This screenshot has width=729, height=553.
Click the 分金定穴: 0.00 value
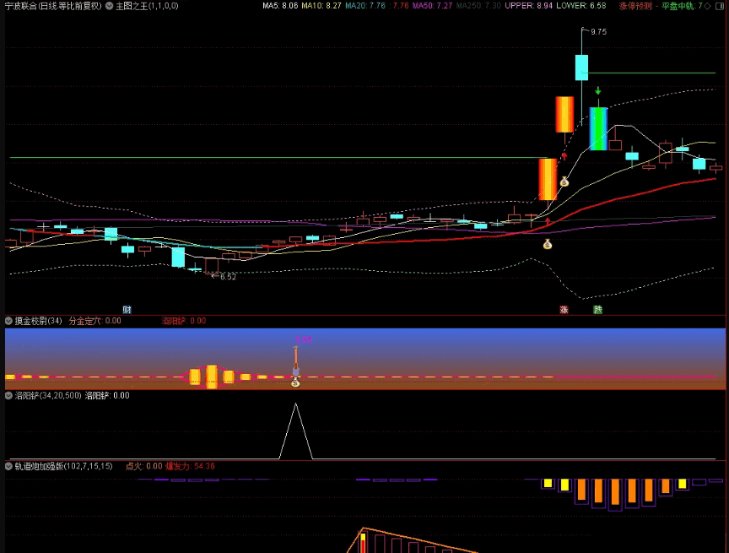[x=94, y=321]
